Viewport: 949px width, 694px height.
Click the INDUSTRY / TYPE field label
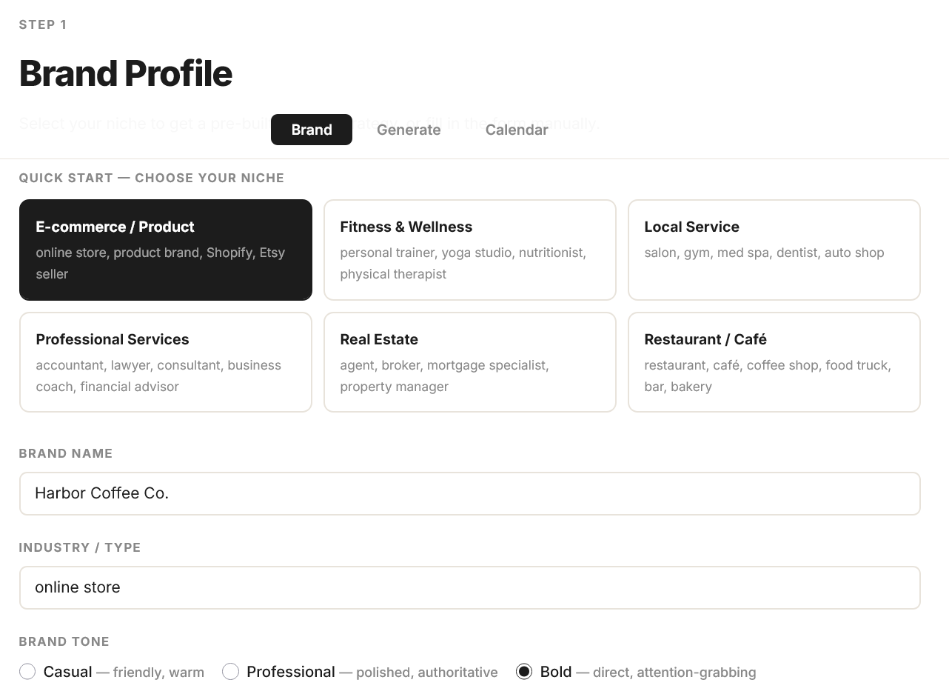tap(80, 547)
